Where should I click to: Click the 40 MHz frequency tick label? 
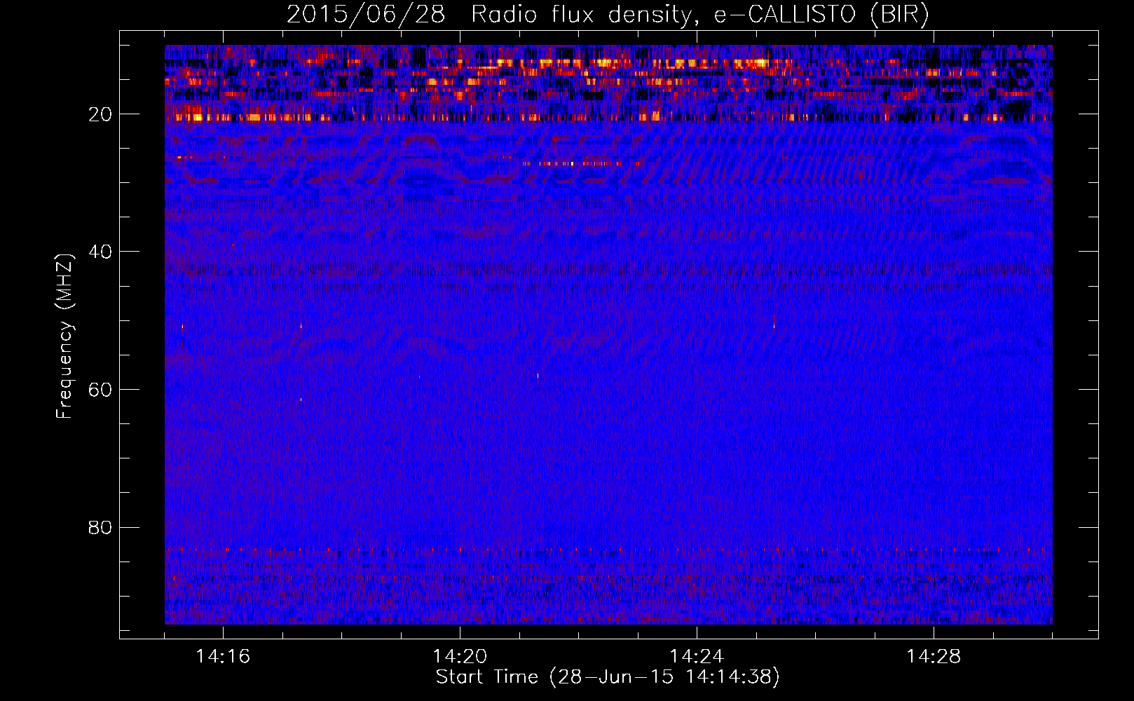point(100,252)
